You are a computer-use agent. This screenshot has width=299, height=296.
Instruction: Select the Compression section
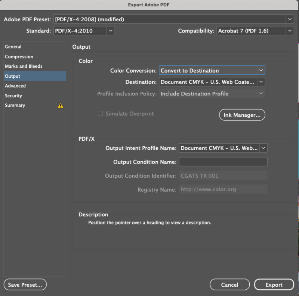click(35, 57)
